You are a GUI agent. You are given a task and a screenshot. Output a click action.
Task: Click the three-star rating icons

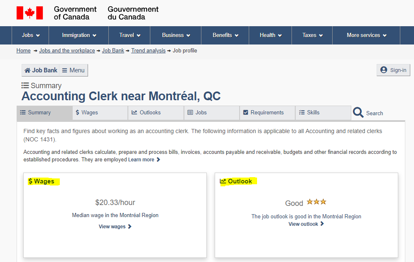click(x=316, y=202)
